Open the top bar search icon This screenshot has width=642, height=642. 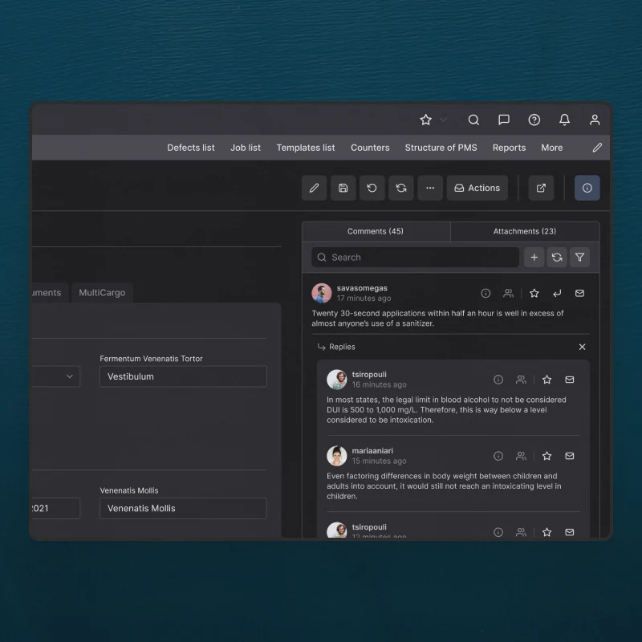click(x=473, y=120)
